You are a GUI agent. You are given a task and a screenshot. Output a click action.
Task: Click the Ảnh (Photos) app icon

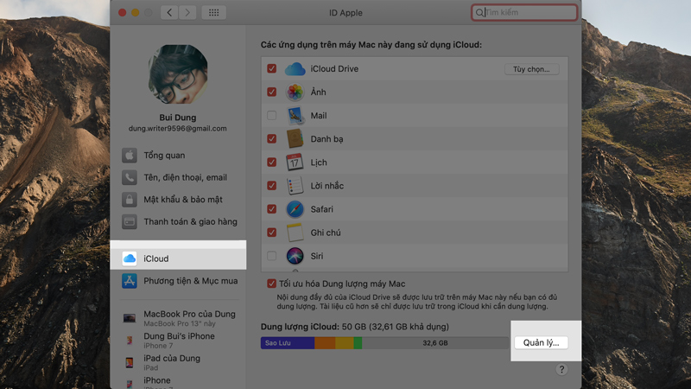click(295, 92)
